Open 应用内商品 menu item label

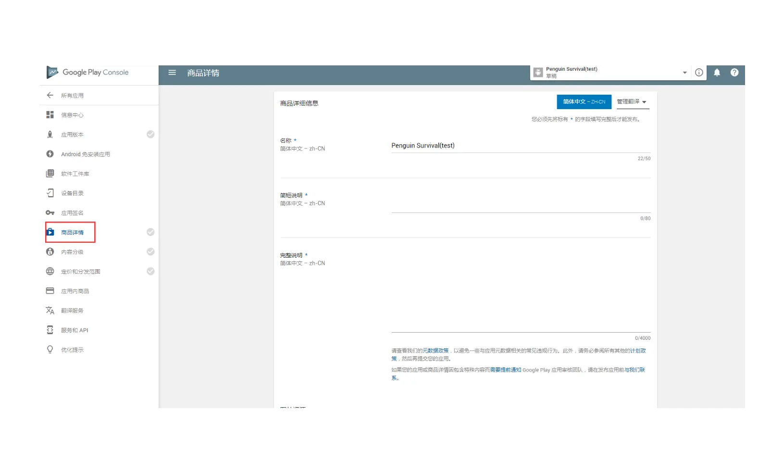pyautogui.click(x=75, y=291)
